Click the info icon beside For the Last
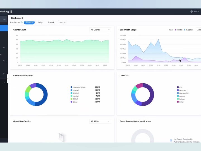This screenshot has width=201, height=151. [x=22, y=22]
